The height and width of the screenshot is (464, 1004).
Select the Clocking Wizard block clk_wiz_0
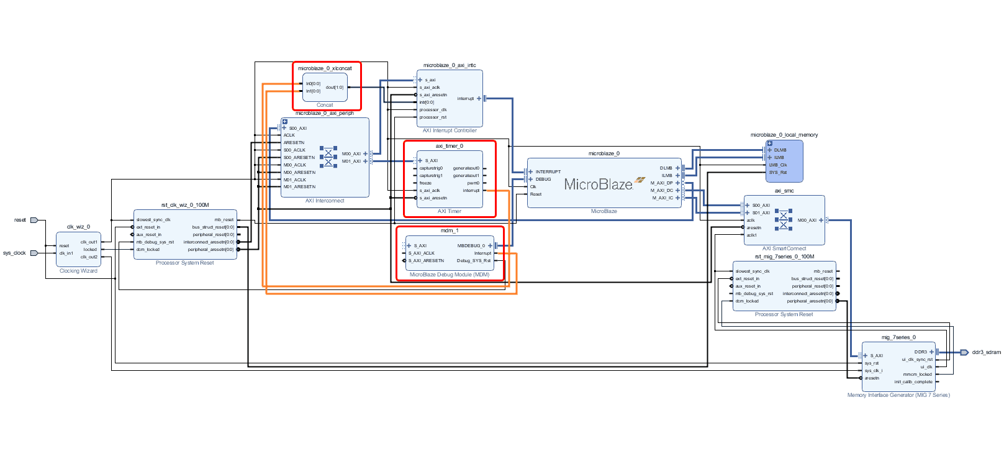(x=78, y=249)
